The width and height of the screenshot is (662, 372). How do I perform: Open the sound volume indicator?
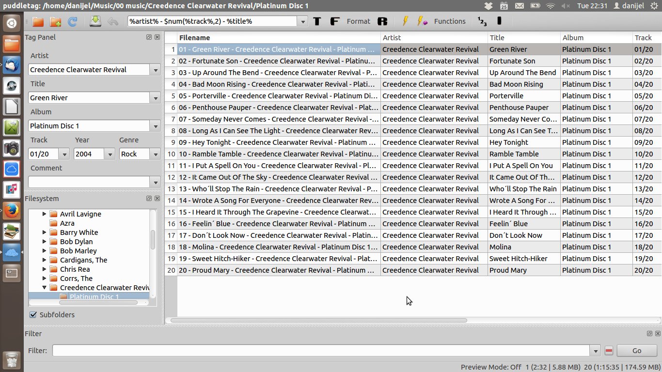pos(566,6)
